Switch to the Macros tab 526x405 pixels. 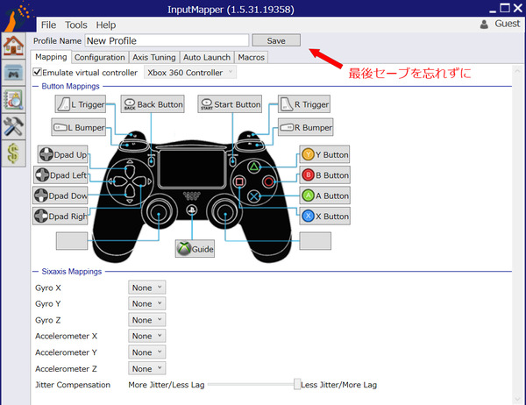252,57
